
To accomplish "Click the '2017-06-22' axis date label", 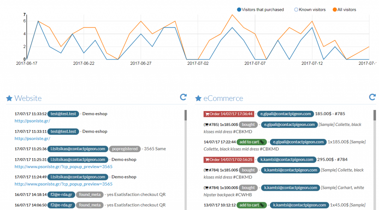I will pyautogui.click(x=84, y=63).
